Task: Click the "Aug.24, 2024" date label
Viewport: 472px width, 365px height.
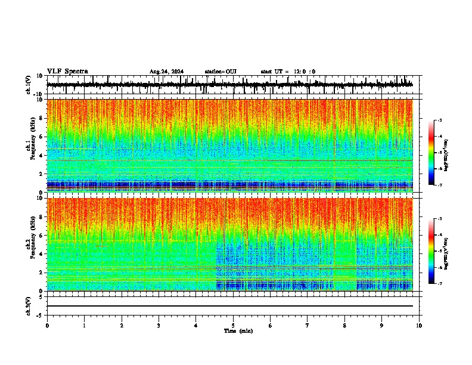Action: [166, 72]
